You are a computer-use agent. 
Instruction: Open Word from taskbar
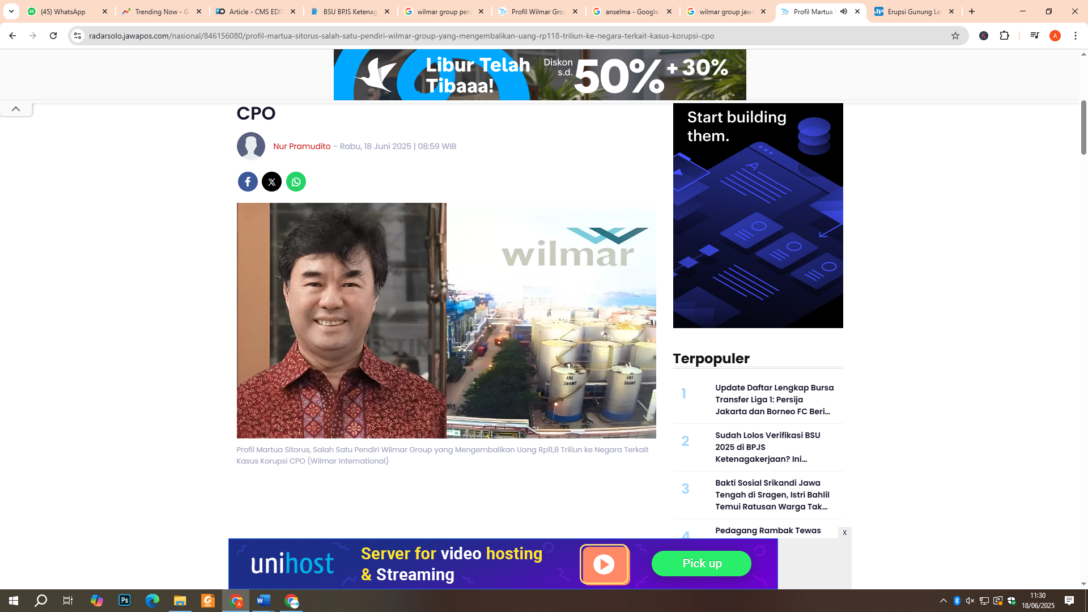pyautogui.click(x=263, y=601)
